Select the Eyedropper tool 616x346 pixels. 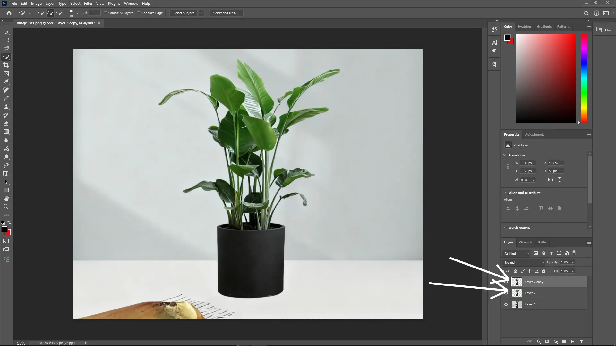[6, 82]
